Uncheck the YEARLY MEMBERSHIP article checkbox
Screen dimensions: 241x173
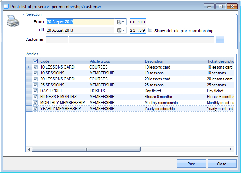(35, 109)
